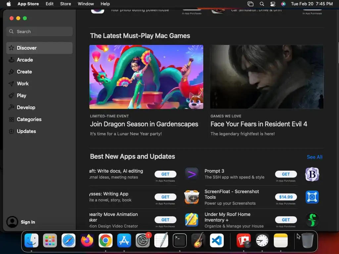This screenshot has width=339, height=254.
Task: Launch Safari from the Dock
Action: tap(69, 240)
